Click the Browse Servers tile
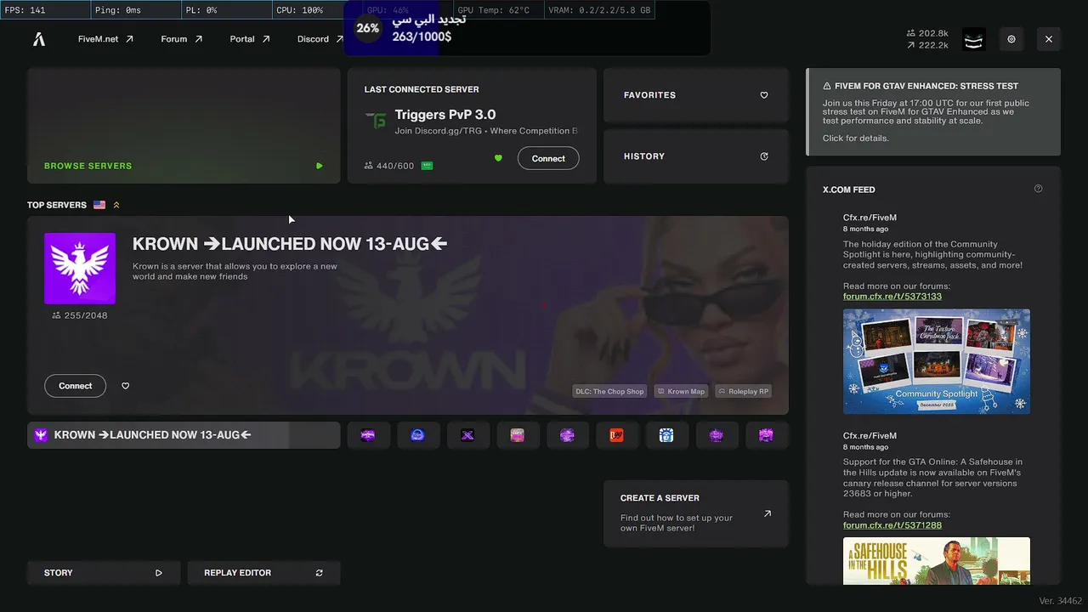This screenshot has width=1088, height=612. (184, 126)
